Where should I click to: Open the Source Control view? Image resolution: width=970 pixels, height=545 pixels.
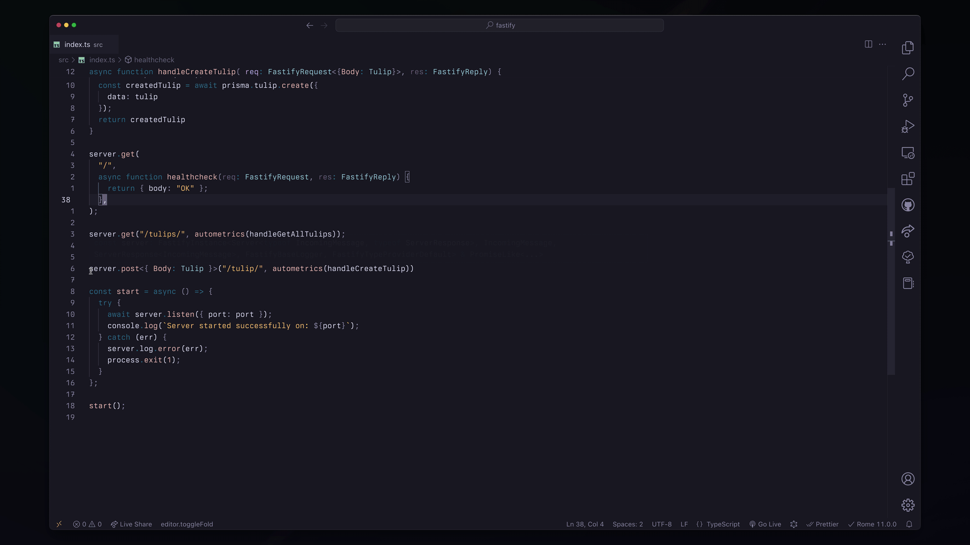pyautogui.click(x=908, y=100)
